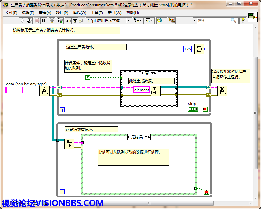
Task: Expand the producer case selector arrow
Action: pos(153,73)
